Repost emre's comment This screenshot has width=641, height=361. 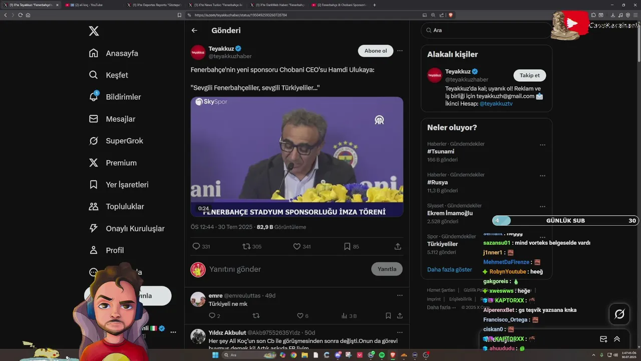(256, 316)
